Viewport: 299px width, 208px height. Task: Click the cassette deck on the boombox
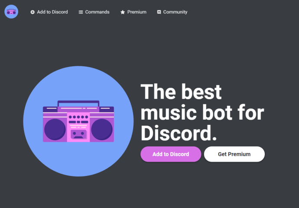coord(78,134)
